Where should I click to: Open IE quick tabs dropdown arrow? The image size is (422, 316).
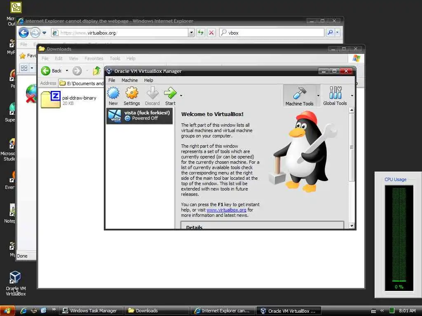coord(32,68)
